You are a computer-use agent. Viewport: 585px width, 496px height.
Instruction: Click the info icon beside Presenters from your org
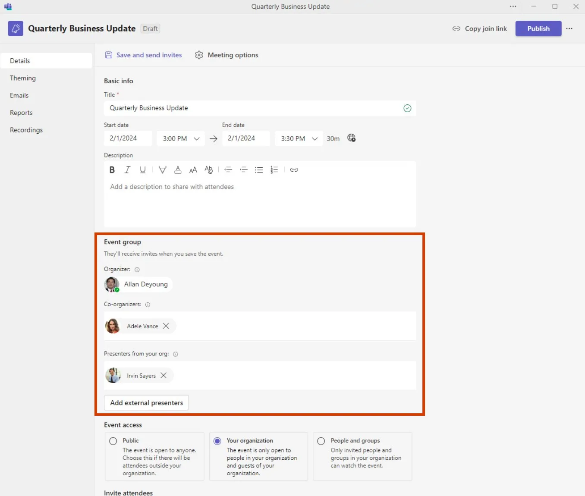point(176,354)
